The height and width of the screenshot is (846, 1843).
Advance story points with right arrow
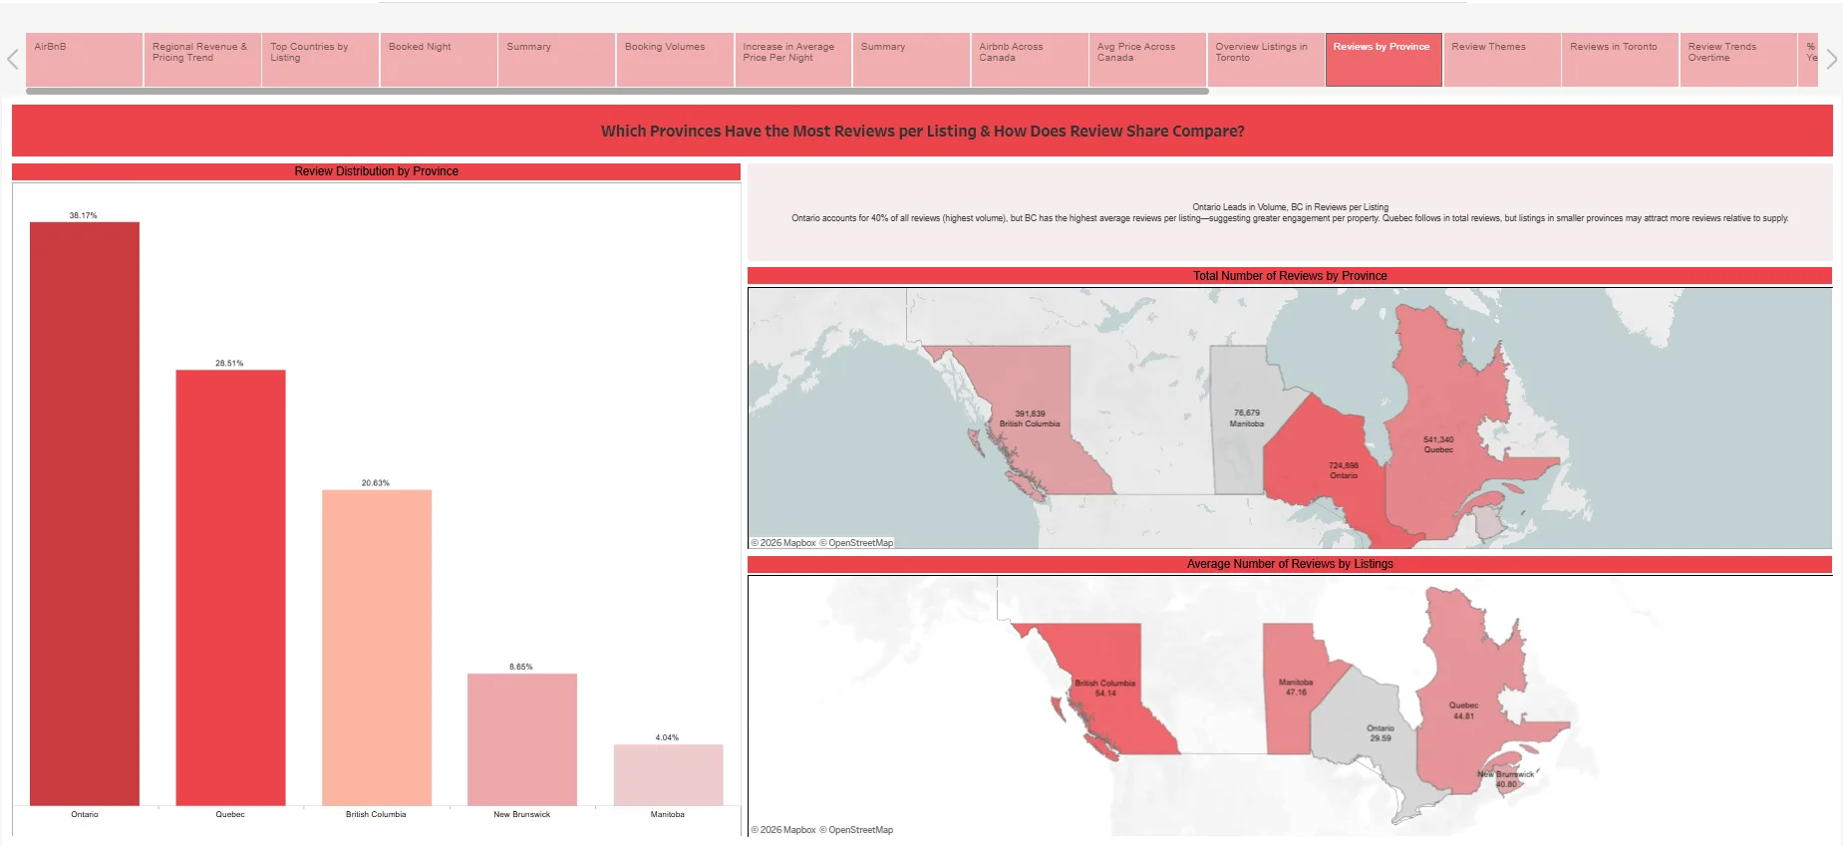1831,59
